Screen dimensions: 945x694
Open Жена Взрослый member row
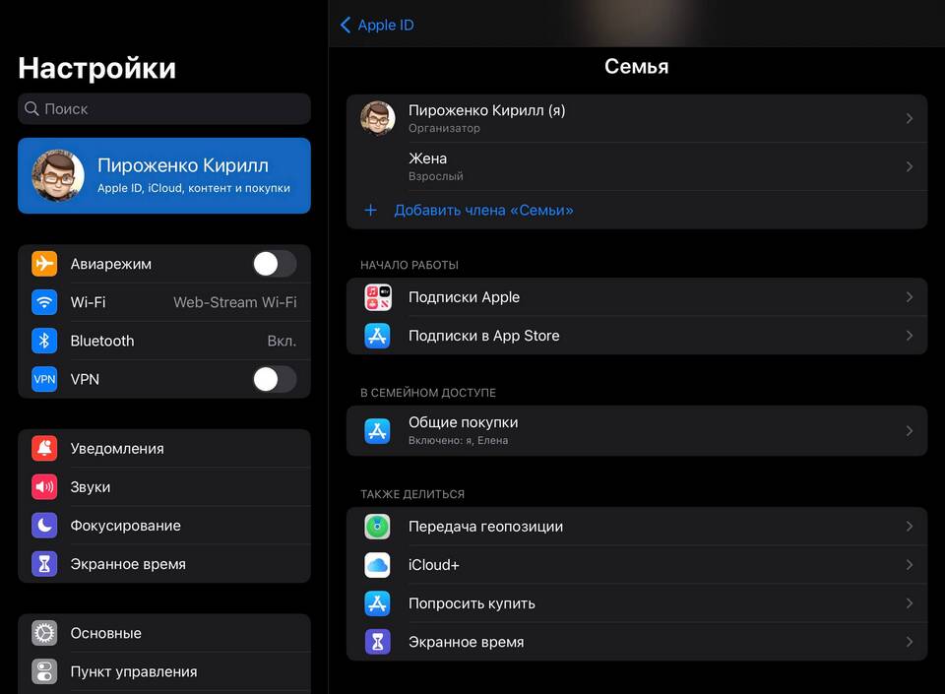pos(637,167)
